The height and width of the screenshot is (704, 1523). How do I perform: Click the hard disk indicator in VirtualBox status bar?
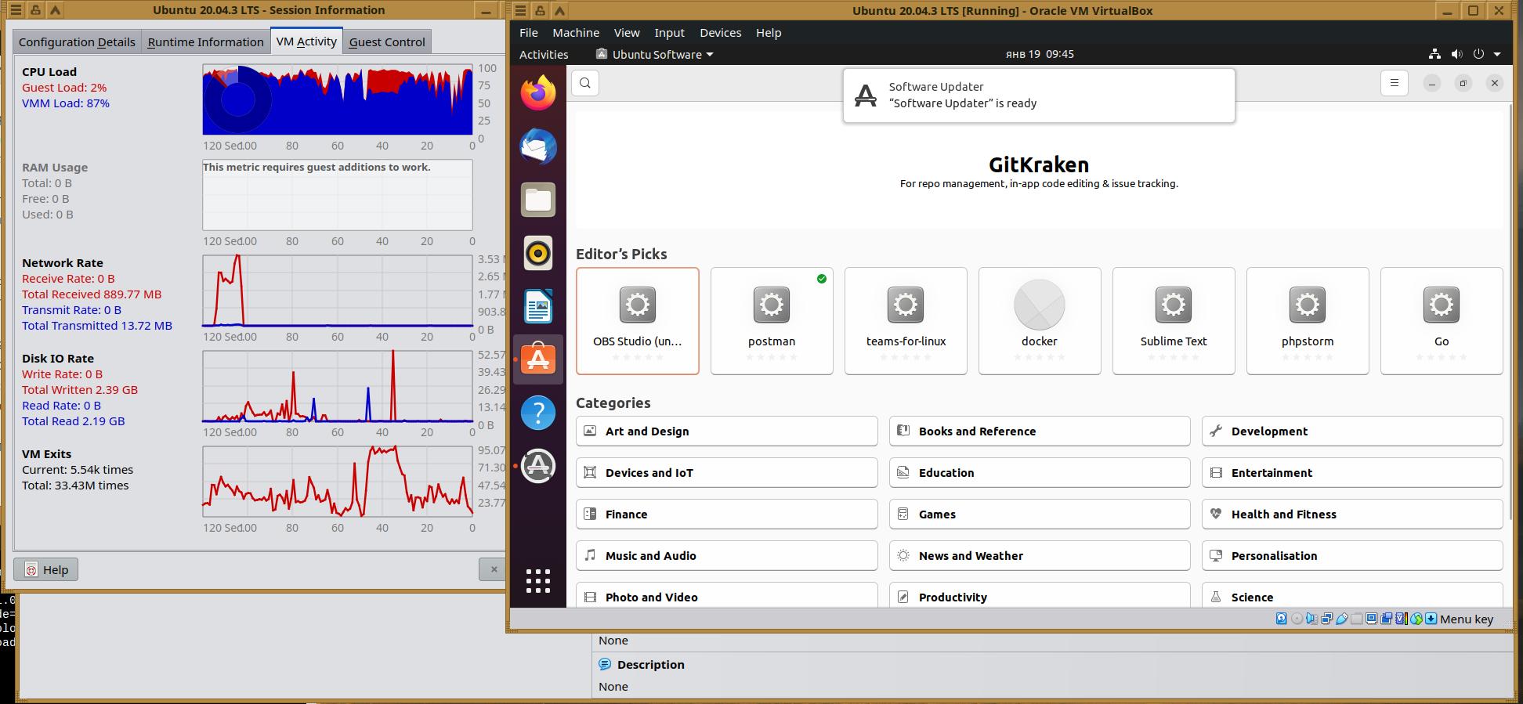tap(1282, 619)
